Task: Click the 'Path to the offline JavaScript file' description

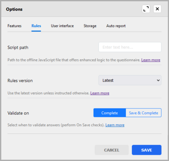Action: coord(74,60)
